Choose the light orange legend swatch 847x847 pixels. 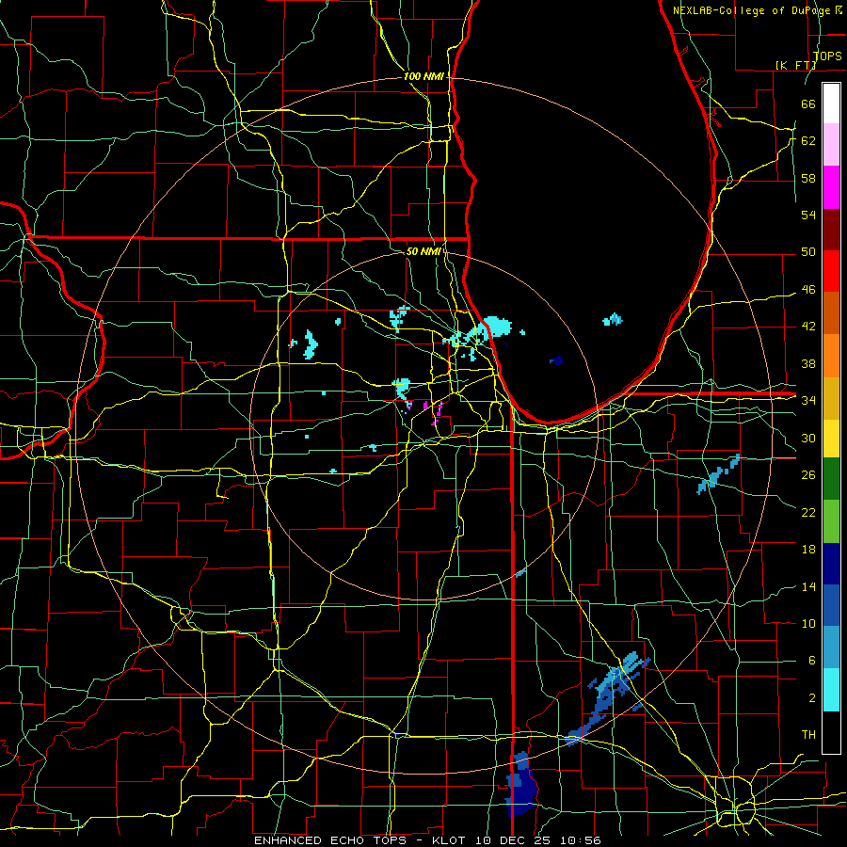[831, 356]
